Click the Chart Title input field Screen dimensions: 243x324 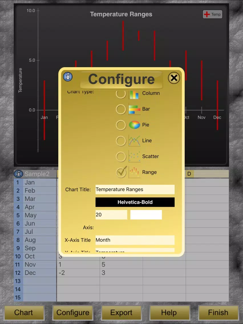pyautogui.click(x=135, y=189)
